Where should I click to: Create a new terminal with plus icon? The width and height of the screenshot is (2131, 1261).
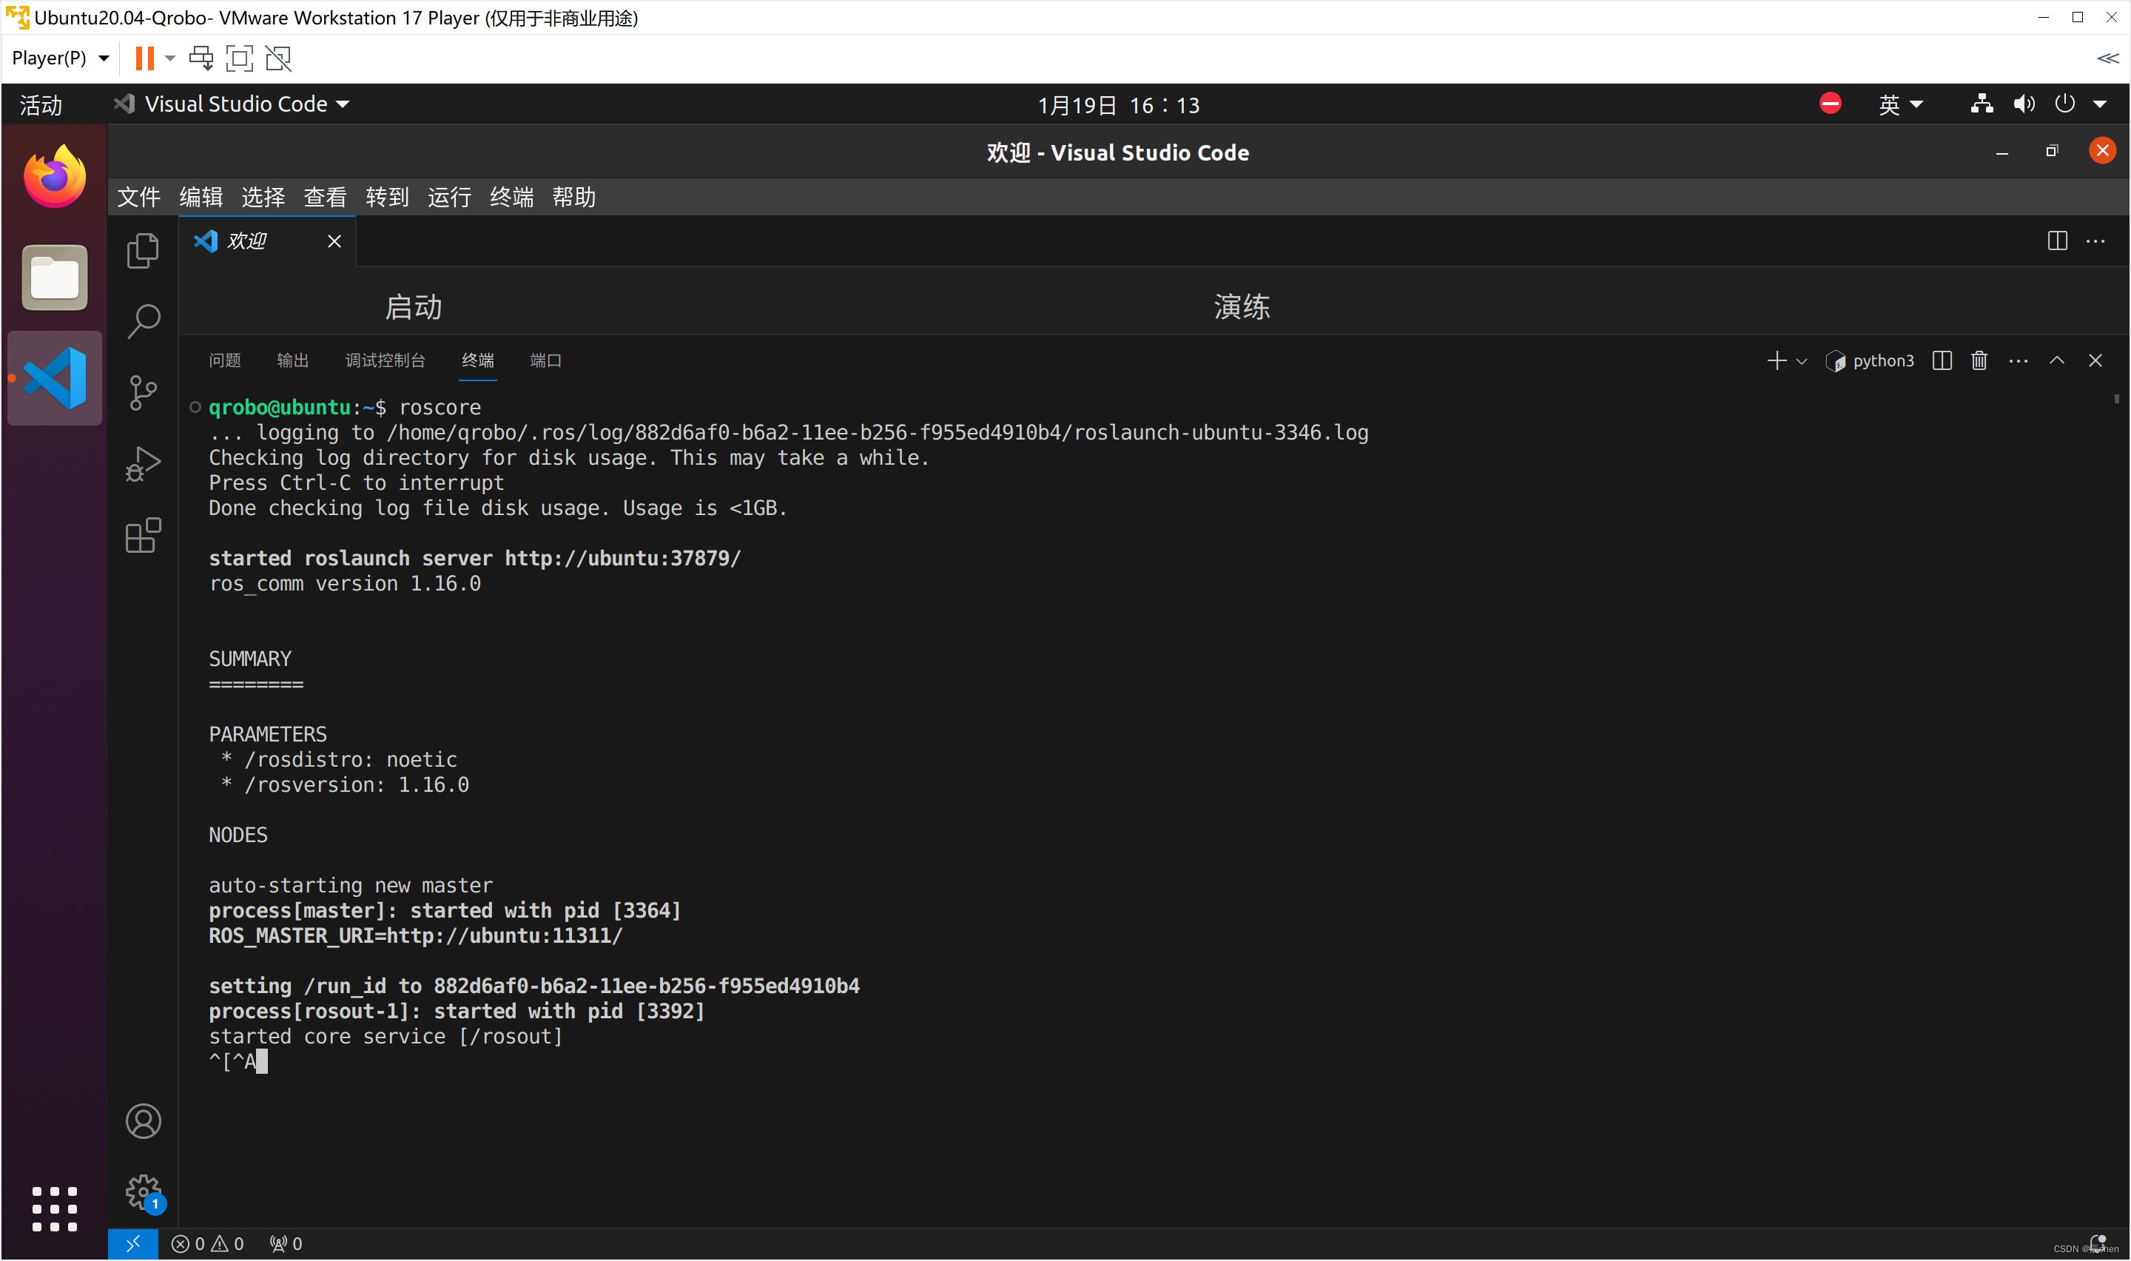(1776, 361)
